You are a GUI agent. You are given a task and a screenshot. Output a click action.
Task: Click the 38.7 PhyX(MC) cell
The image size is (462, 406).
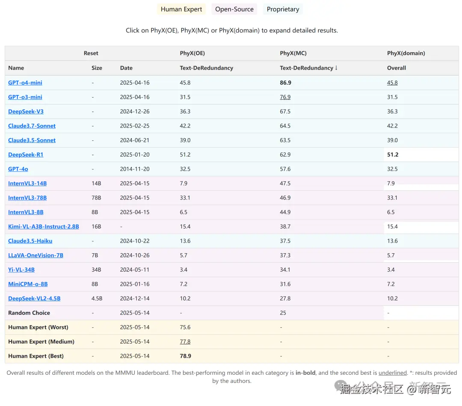285,227
